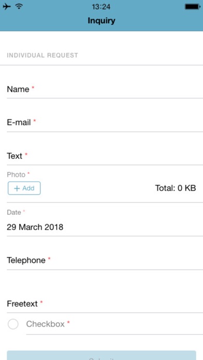Click the Submit button at bottom
The image size is (203, 360).
pos(102,355)
